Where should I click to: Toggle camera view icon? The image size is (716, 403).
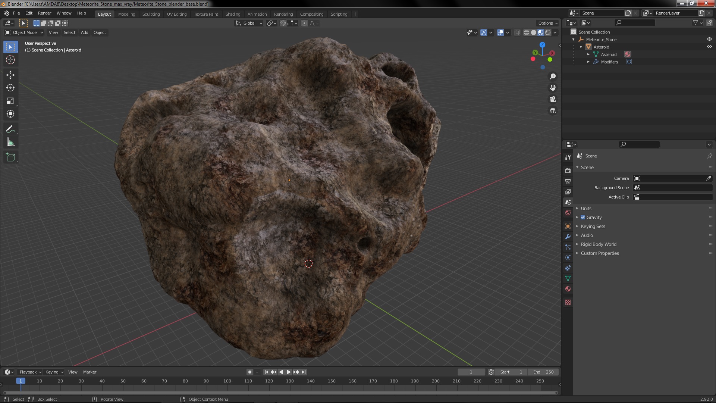[x=553, y=99]
